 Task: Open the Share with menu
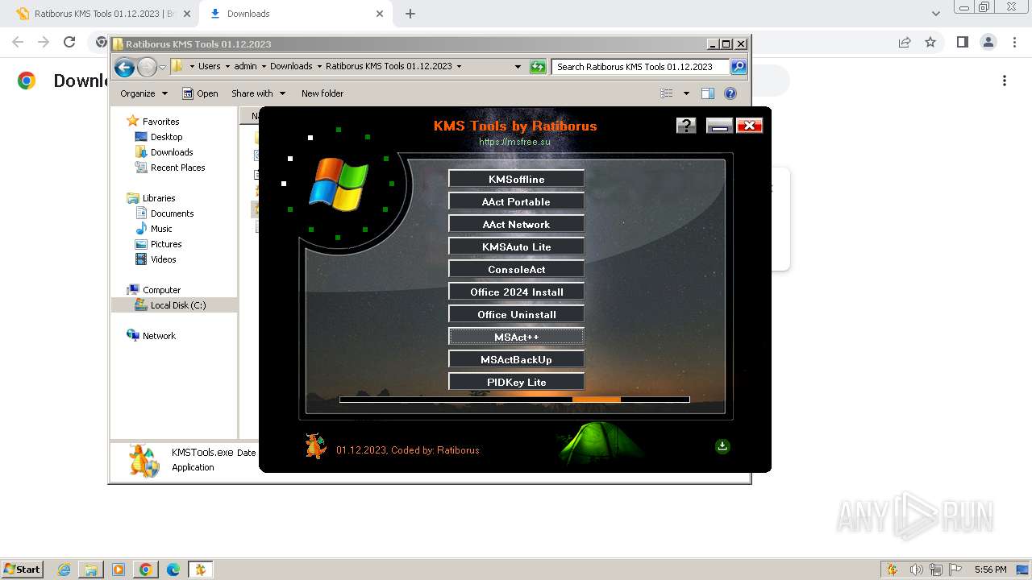point(258,93)
